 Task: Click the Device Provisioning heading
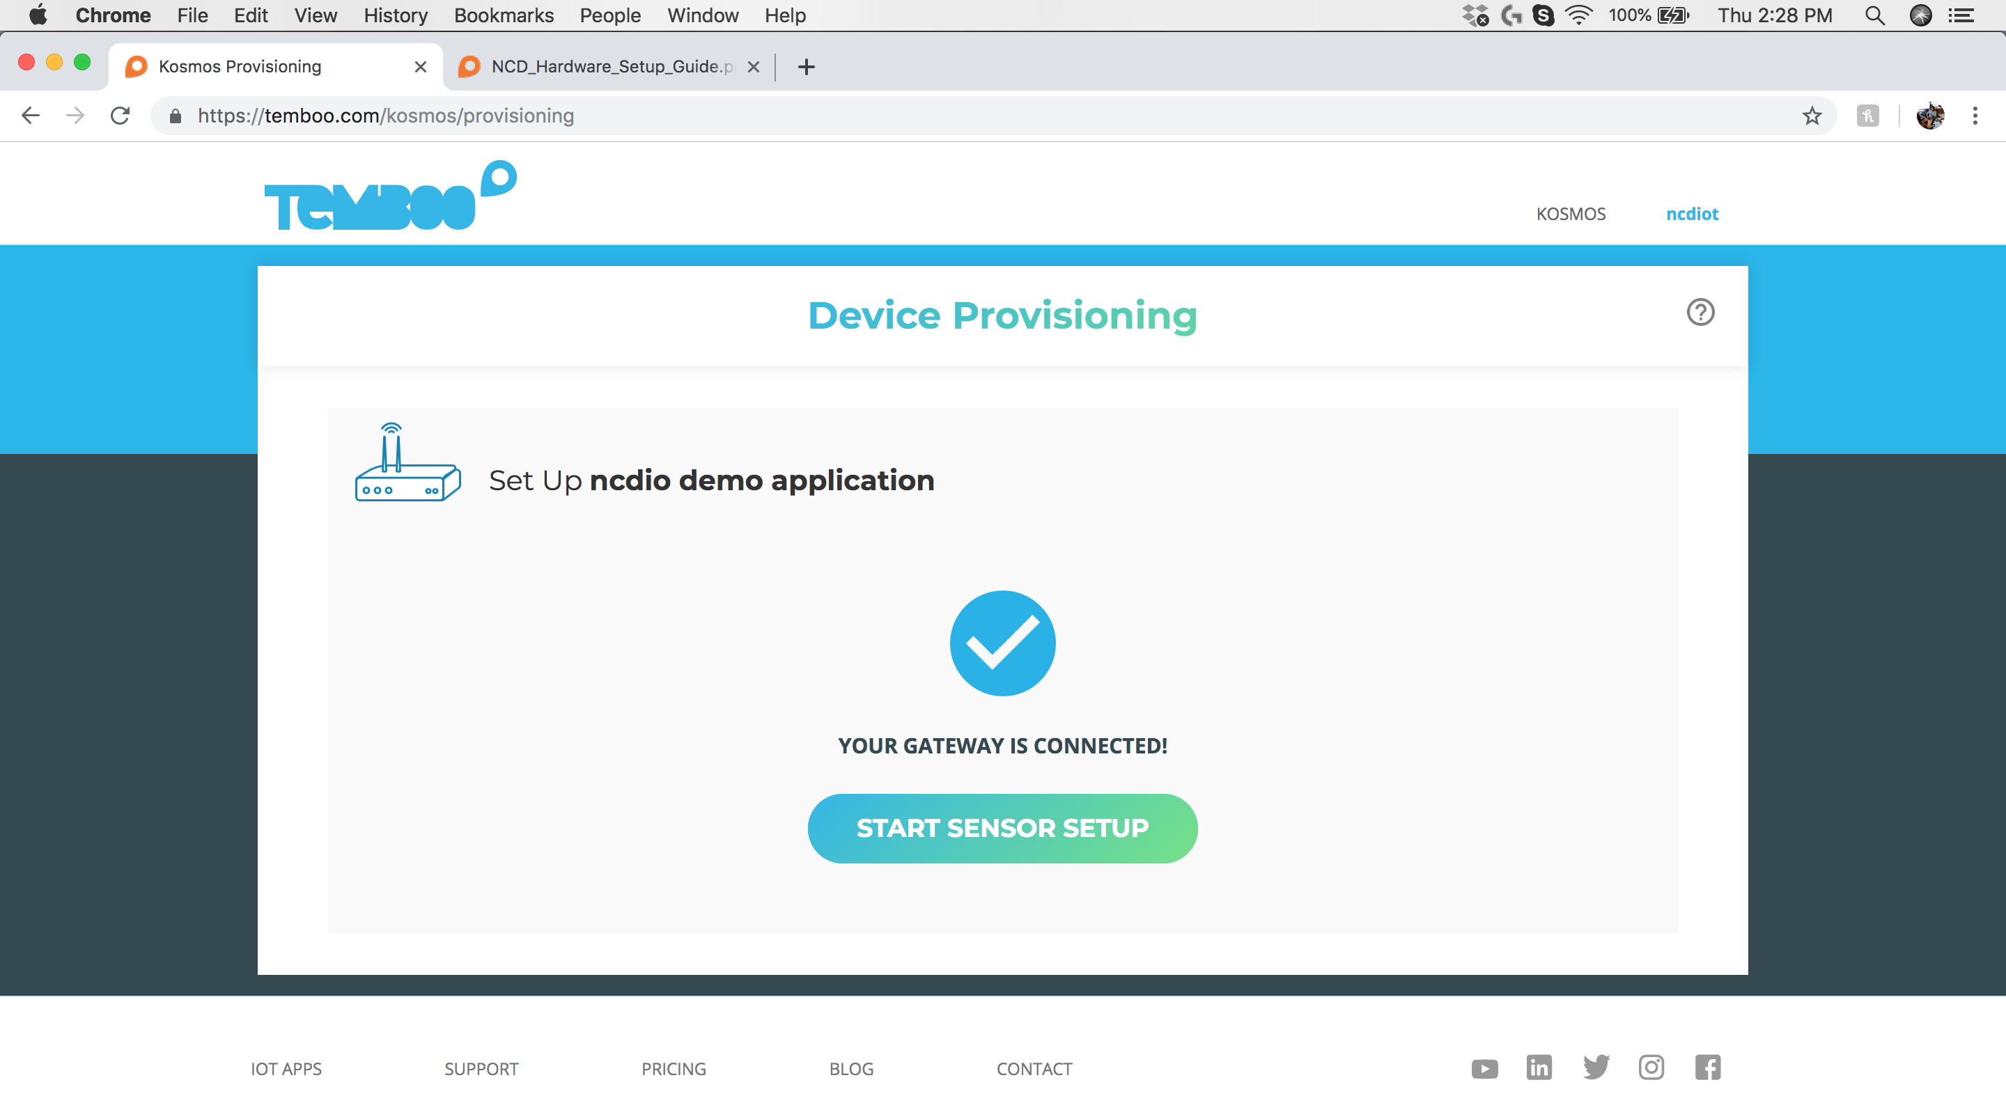[x=1002, y=315]
